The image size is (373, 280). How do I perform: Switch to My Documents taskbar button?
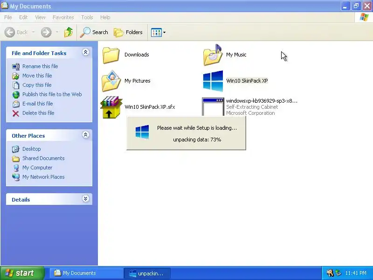87,273
